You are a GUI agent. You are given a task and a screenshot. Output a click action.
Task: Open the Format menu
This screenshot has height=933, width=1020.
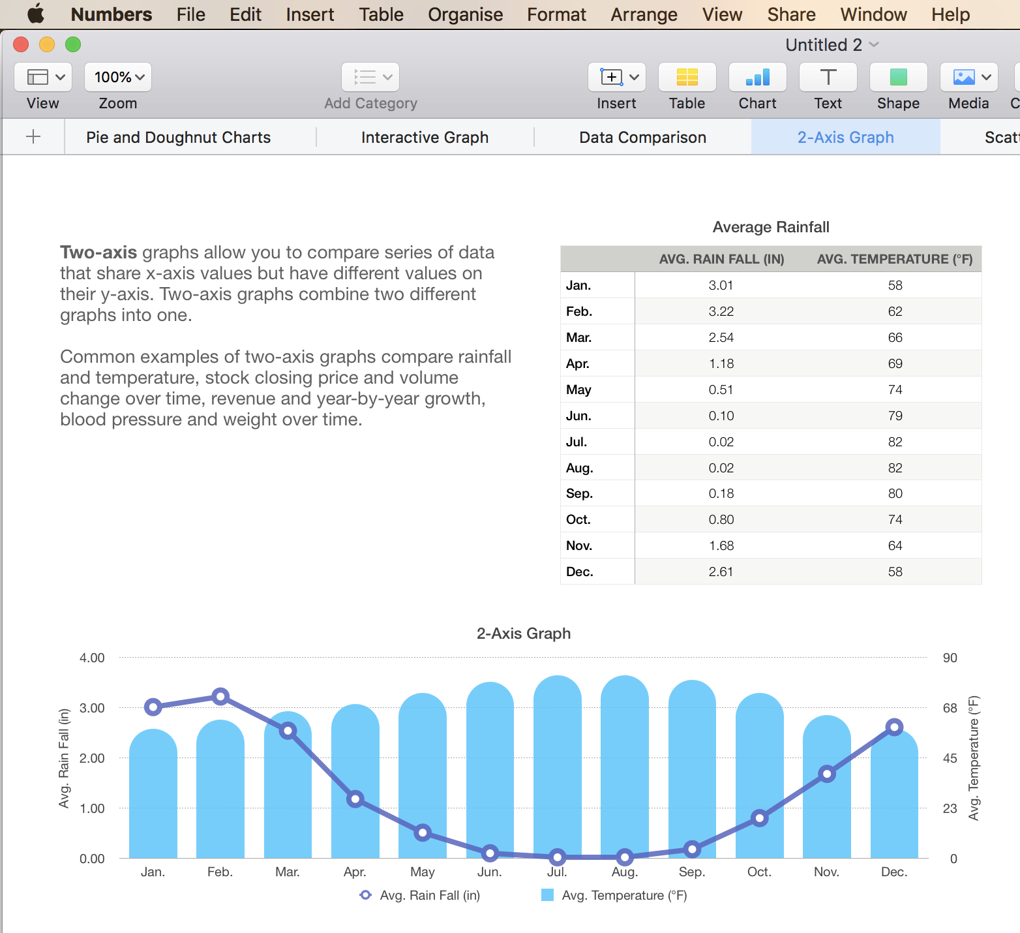click(556, 14)
